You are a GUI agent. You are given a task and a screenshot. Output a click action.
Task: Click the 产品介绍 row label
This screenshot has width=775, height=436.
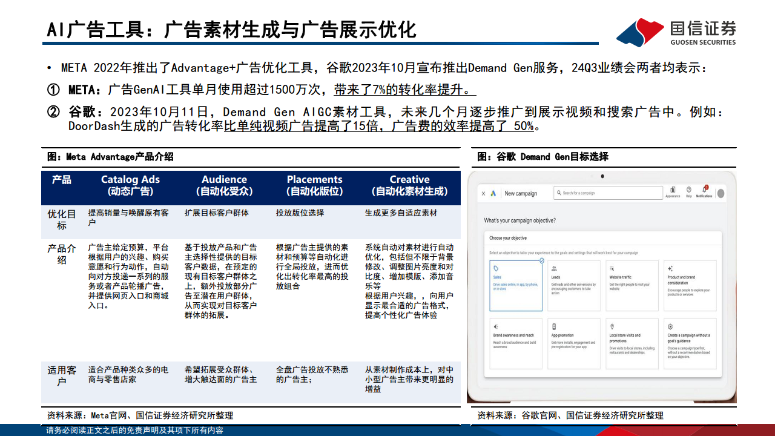tap(62, 254)
